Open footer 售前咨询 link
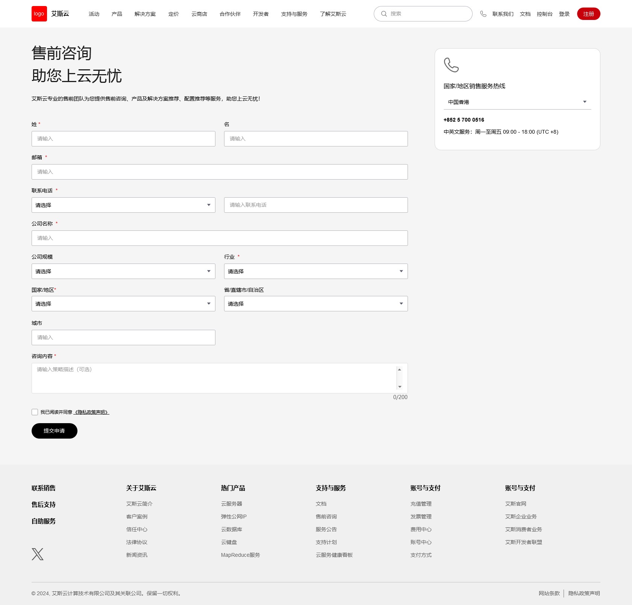The image size is (632, 605). (326, 517)
